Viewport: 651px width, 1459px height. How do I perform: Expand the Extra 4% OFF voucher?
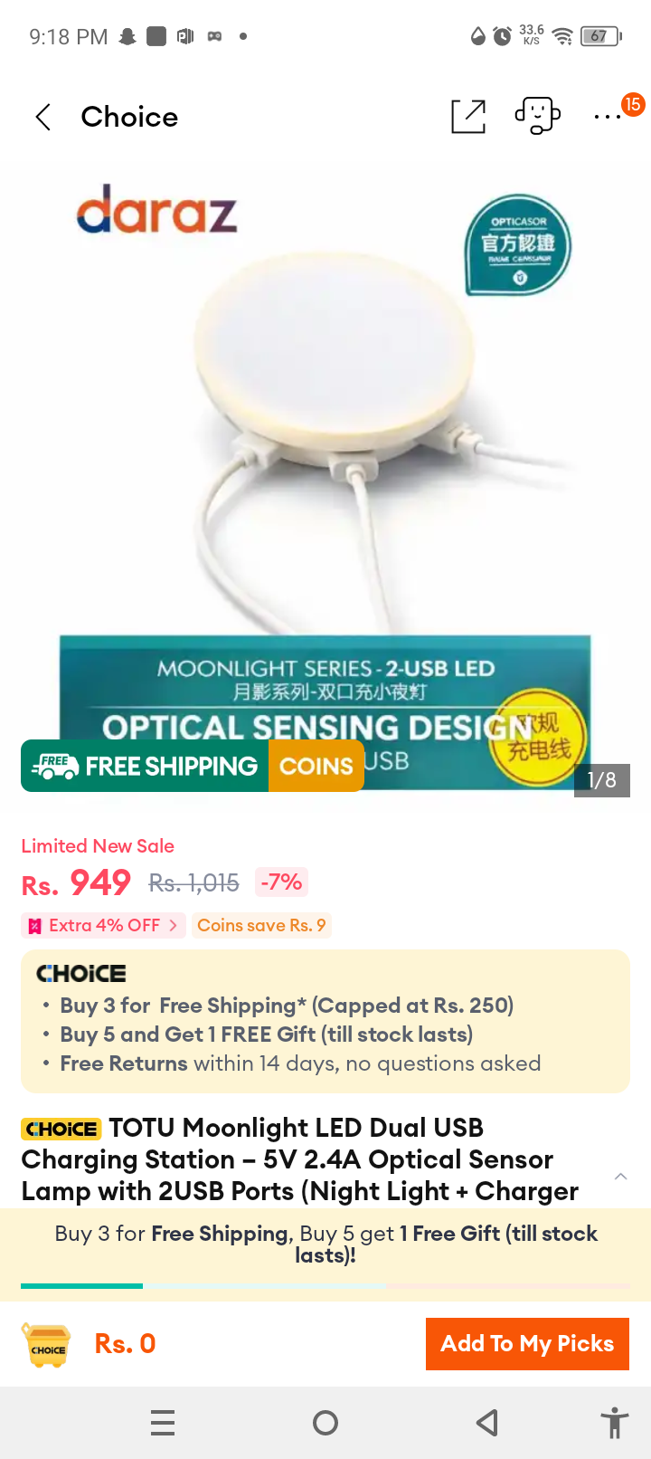pos(103,925)
